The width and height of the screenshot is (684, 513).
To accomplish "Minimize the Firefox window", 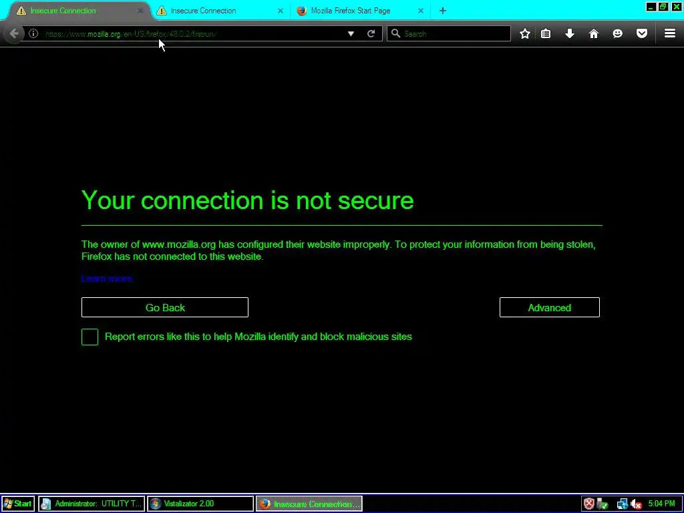I will click(651, 7).
